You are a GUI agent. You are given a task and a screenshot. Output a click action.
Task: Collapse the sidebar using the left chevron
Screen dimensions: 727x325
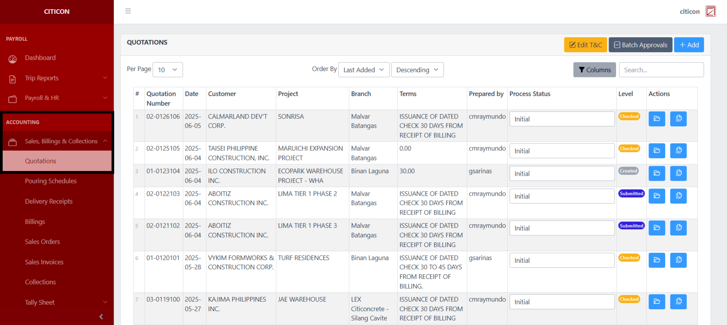(x=101, y=317)
